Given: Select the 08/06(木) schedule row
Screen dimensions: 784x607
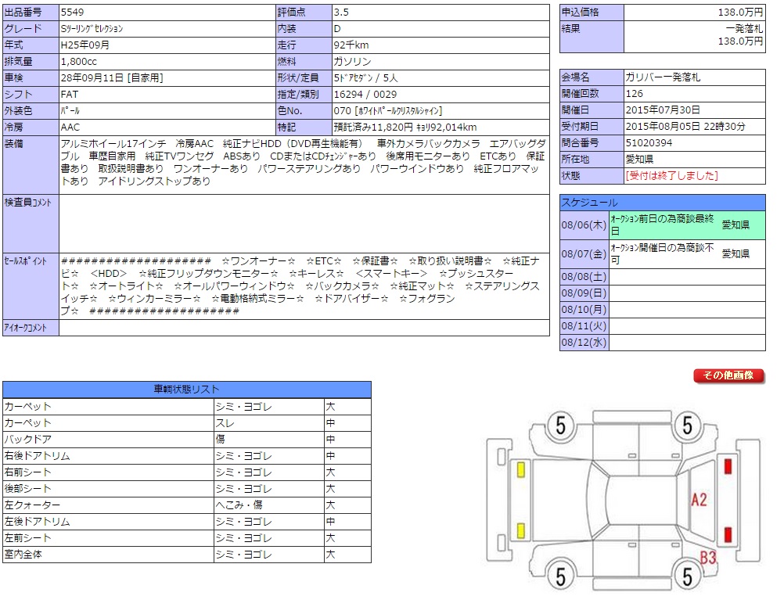Looking at the screenshot, I should (662, 225).
